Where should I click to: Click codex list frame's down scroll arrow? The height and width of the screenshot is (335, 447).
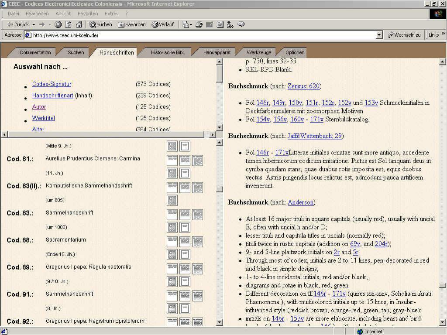(219, 322)
